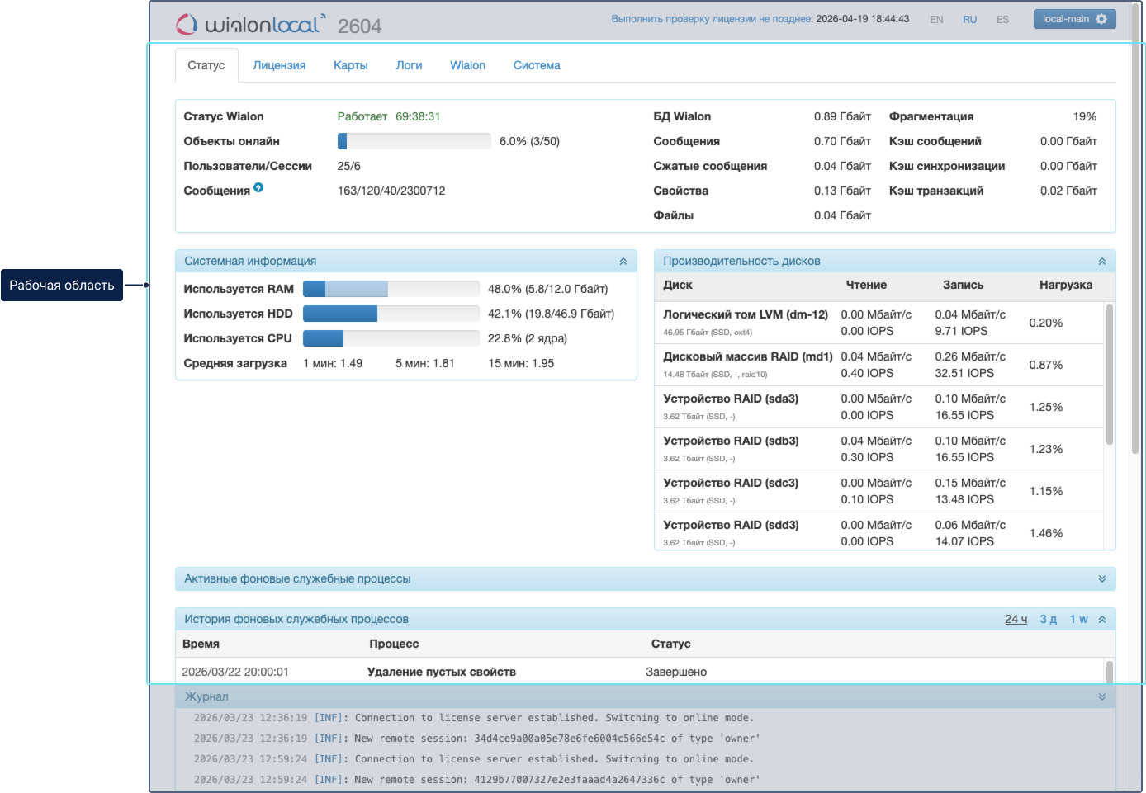Go to the Логи tab
Image resolution: width=1146 pixels, height=793 pixels.
coord(409,65)
